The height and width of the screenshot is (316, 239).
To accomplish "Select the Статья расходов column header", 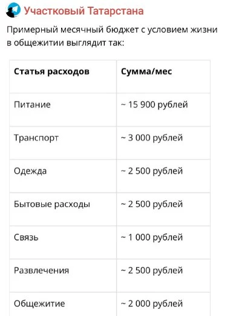I will click(x=51, y=71).
